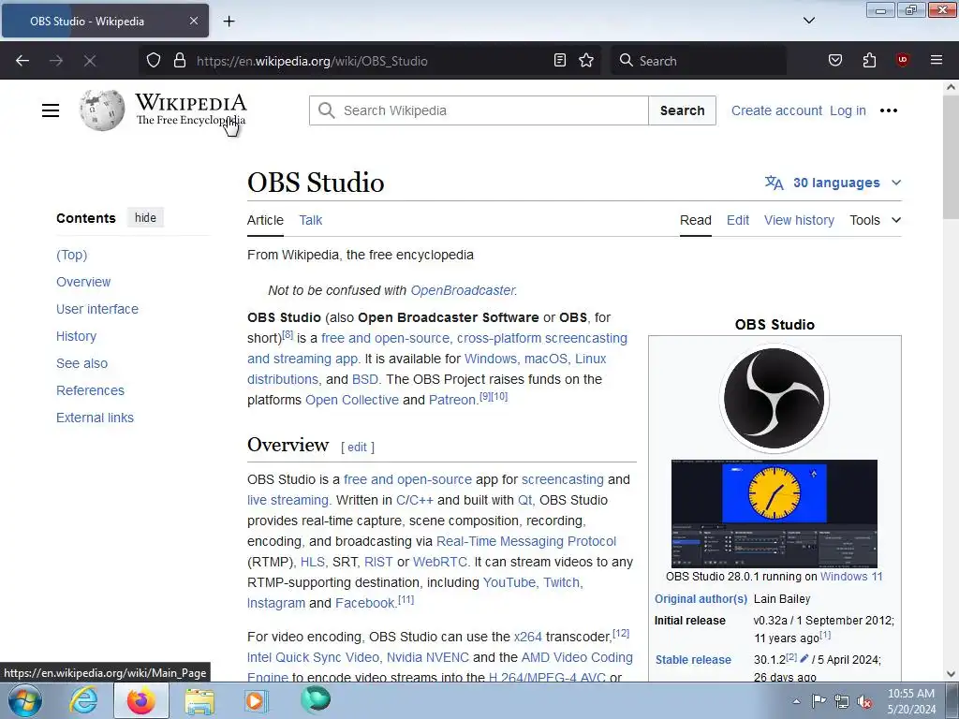Jump to User interface in Contents

[97, 309]
